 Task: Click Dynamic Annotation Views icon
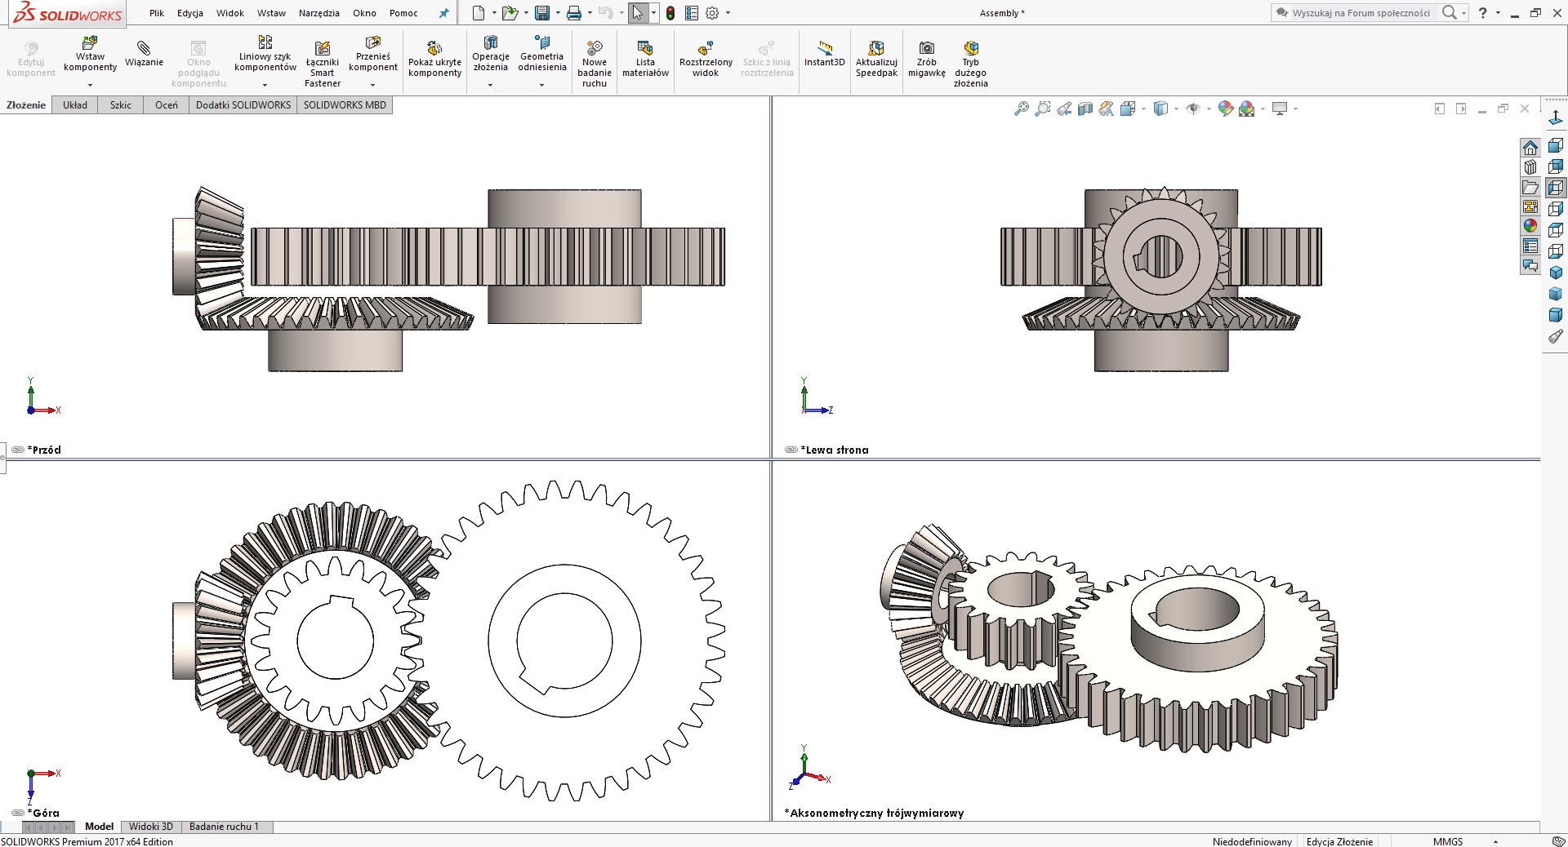(x=1106, y=109)
